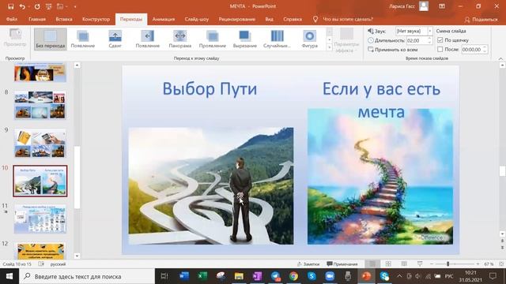This screenshot has height=284, width=506.
Task: Switch to the Вставка tab
Action: 64,19
